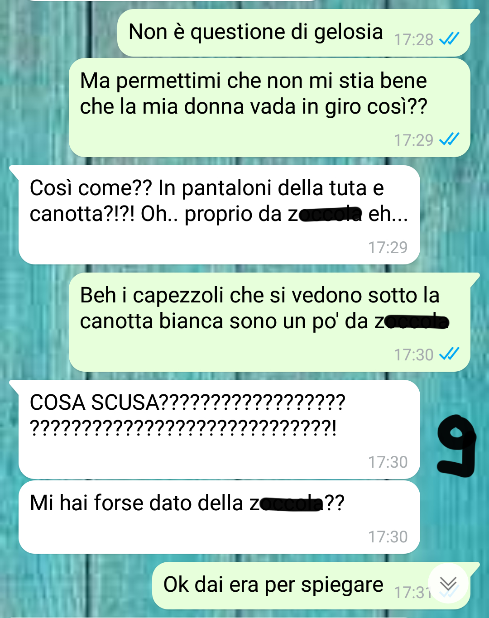Click blue double ticks on 17:29 message
The image size is (489, 618).
(x=449, y=139)
